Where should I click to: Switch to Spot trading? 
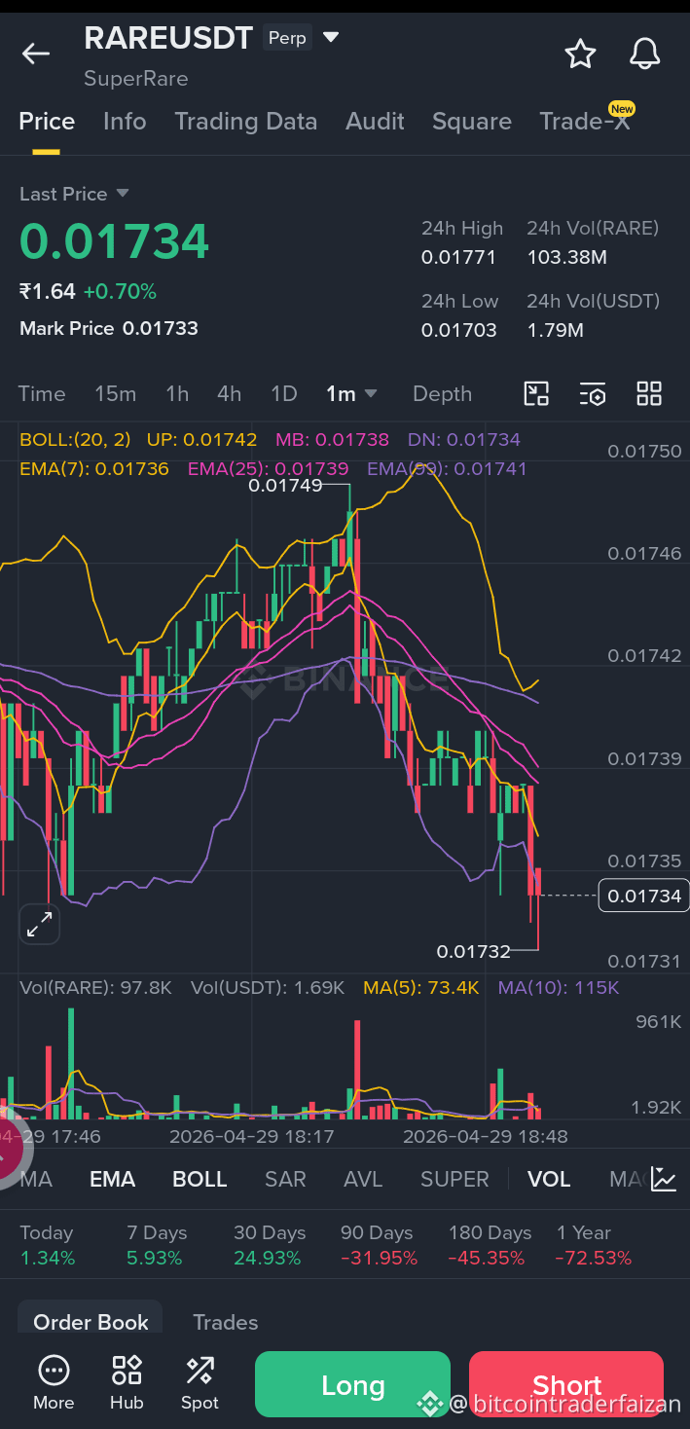click(200, 1383)
